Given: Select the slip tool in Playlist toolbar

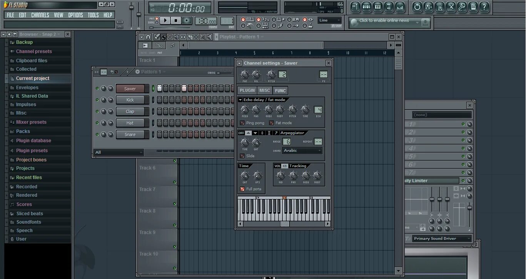Looking at the screenshot, I should 183,37.
